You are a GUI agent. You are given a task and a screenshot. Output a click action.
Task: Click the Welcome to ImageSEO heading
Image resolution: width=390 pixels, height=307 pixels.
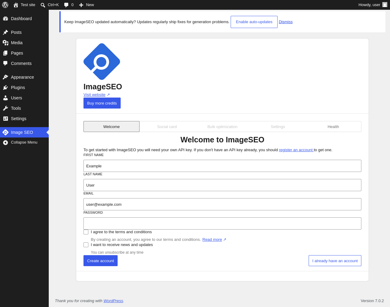(222, 140)
